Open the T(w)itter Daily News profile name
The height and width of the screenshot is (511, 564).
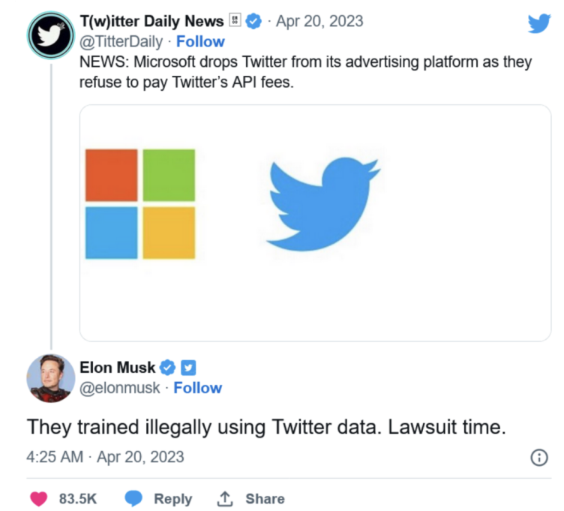coord(151,21)
